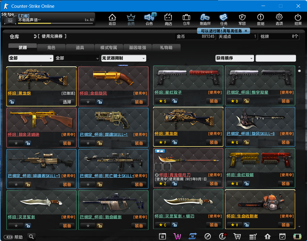
Task: Toggle the star S slot on 怀旧|星红双子
Action: (163, 101)
